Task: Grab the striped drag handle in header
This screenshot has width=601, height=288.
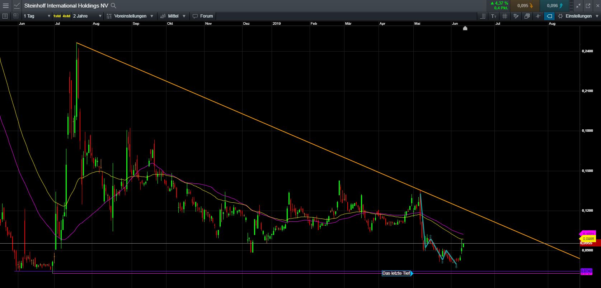Action: pos(572,5)
